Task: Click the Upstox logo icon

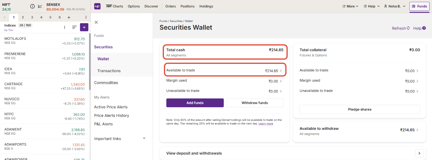Action: 97,6
